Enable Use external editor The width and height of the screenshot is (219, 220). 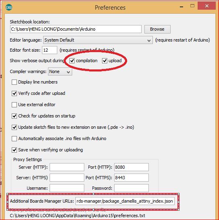point(14,105)
